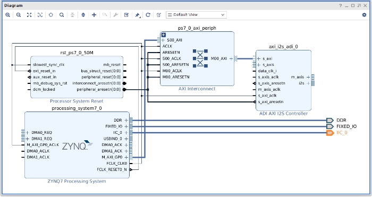The width and height of the screenshot is (372, 197).
Task: Expand the DMA0_ACK interface pin
Action: (126, 145)
